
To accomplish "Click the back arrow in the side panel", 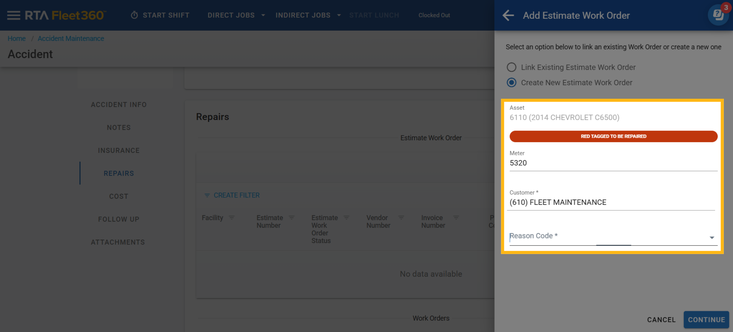I will pos(508,15).
